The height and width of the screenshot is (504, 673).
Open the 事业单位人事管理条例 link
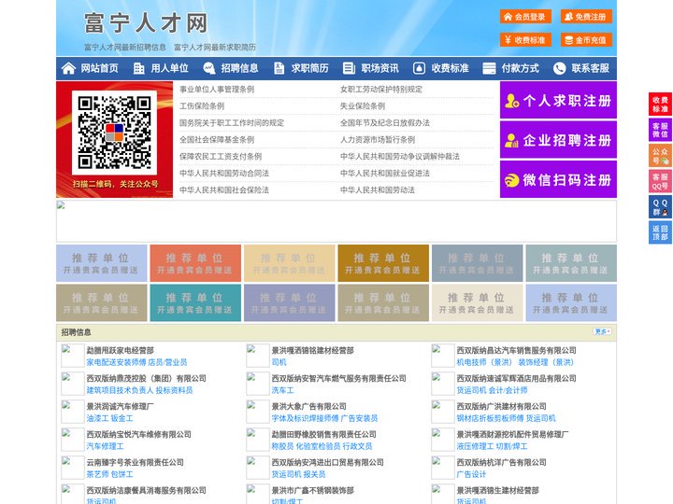coord(217,90)
